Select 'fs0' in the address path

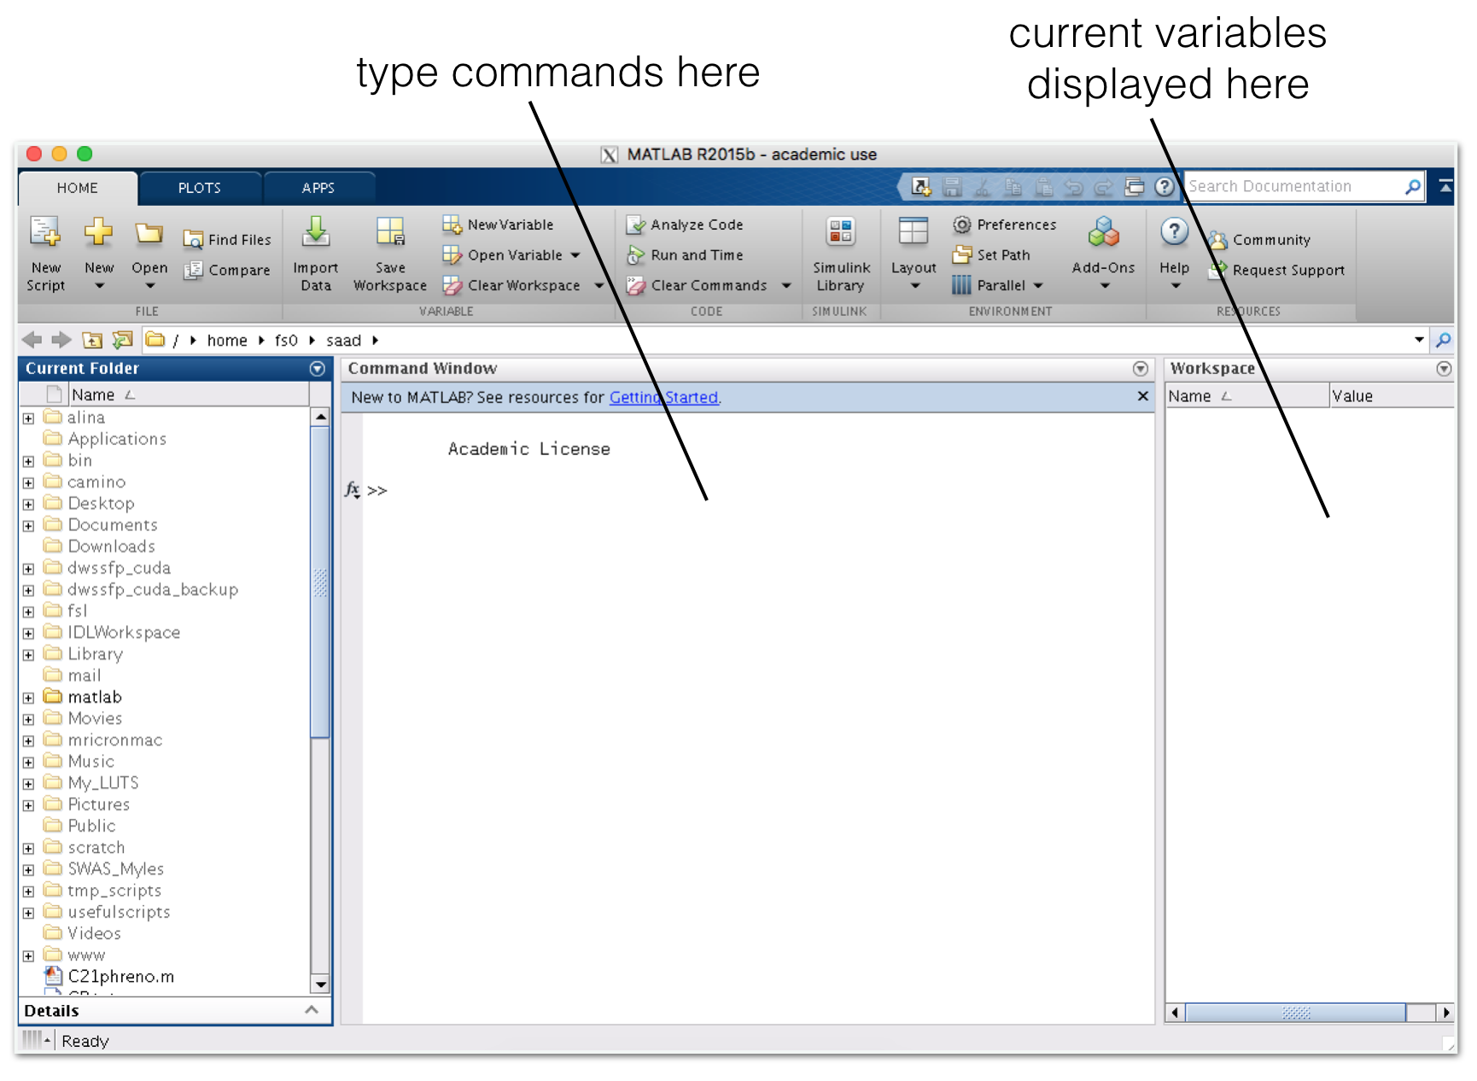point(286,341)
